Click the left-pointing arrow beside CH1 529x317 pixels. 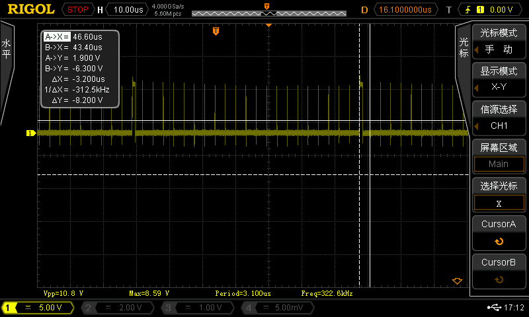tap(476, 126)
